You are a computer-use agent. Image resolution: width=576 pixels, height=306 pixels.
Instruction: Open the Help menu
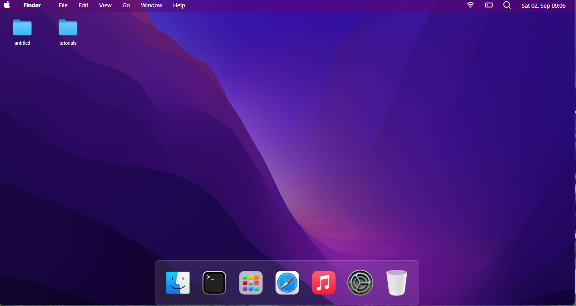[179, 5]
